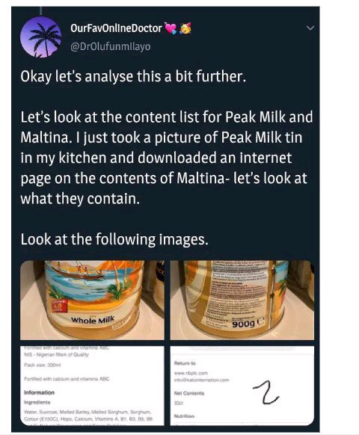Viewport: 359px width, 435px height.
Task: Click the party face emoji beside the name
Action: click(x=185, y=28)
